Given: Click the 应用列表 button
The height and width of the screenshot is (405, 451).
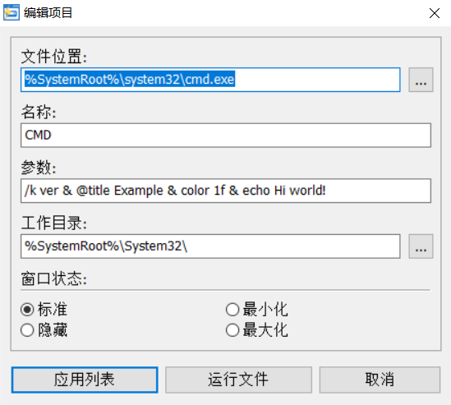Looking at the screenshot, I should click(85, 380).
